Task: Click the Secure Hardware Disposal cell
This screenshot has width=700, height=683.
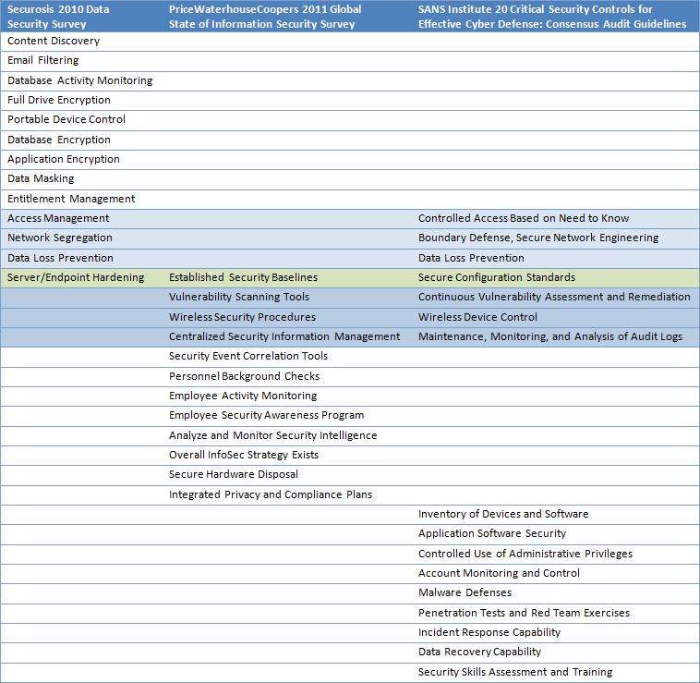Action: click(234, 474)
